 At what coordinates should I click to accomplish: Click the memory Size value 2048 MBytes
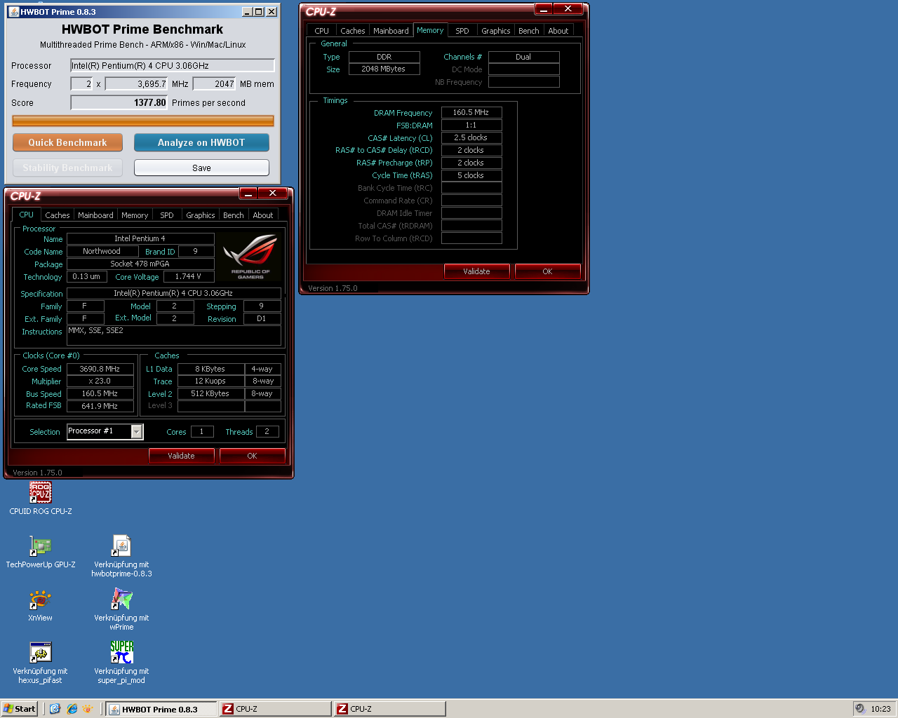click(384, 69)
